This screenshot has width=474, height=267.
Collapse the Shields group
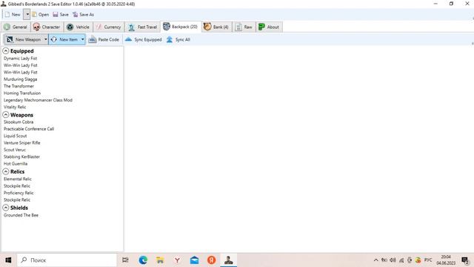tap(6, 208)
